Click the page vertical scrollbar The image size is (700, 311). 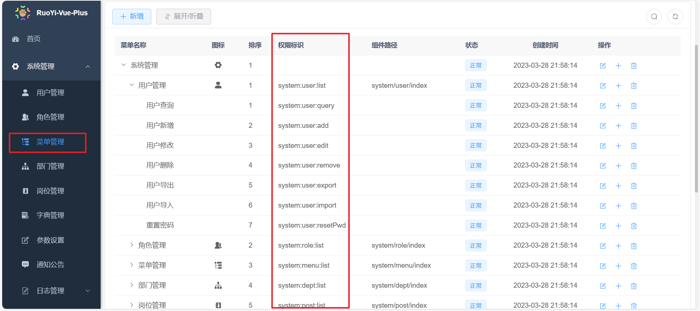[x=696, y=118]
